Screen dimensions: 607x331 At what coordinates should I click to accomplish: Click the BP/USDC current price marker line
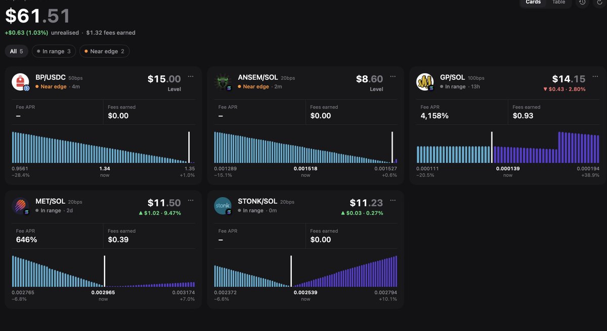(189, 147)
